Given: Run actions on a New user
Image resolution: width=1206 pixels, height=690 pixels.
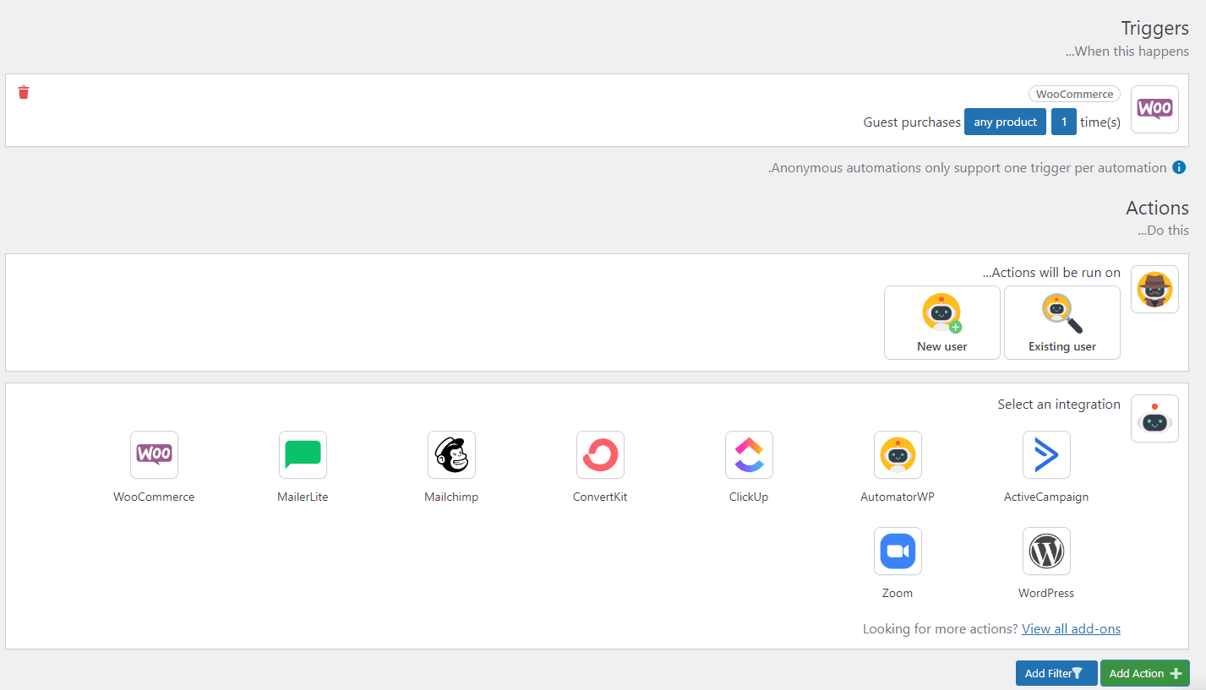Looking at the screenshot, I should [x=941, y=323].
